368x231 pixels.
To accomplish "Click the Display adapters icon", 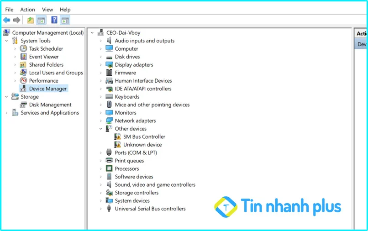I will [x=109, y=65].
